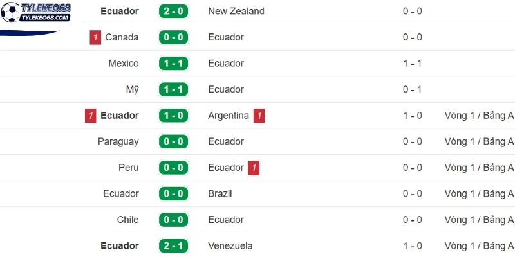515x257 pixels.
Task: Open the 1 - 0 score badge versus Argentina
Action: coord(173,116)
